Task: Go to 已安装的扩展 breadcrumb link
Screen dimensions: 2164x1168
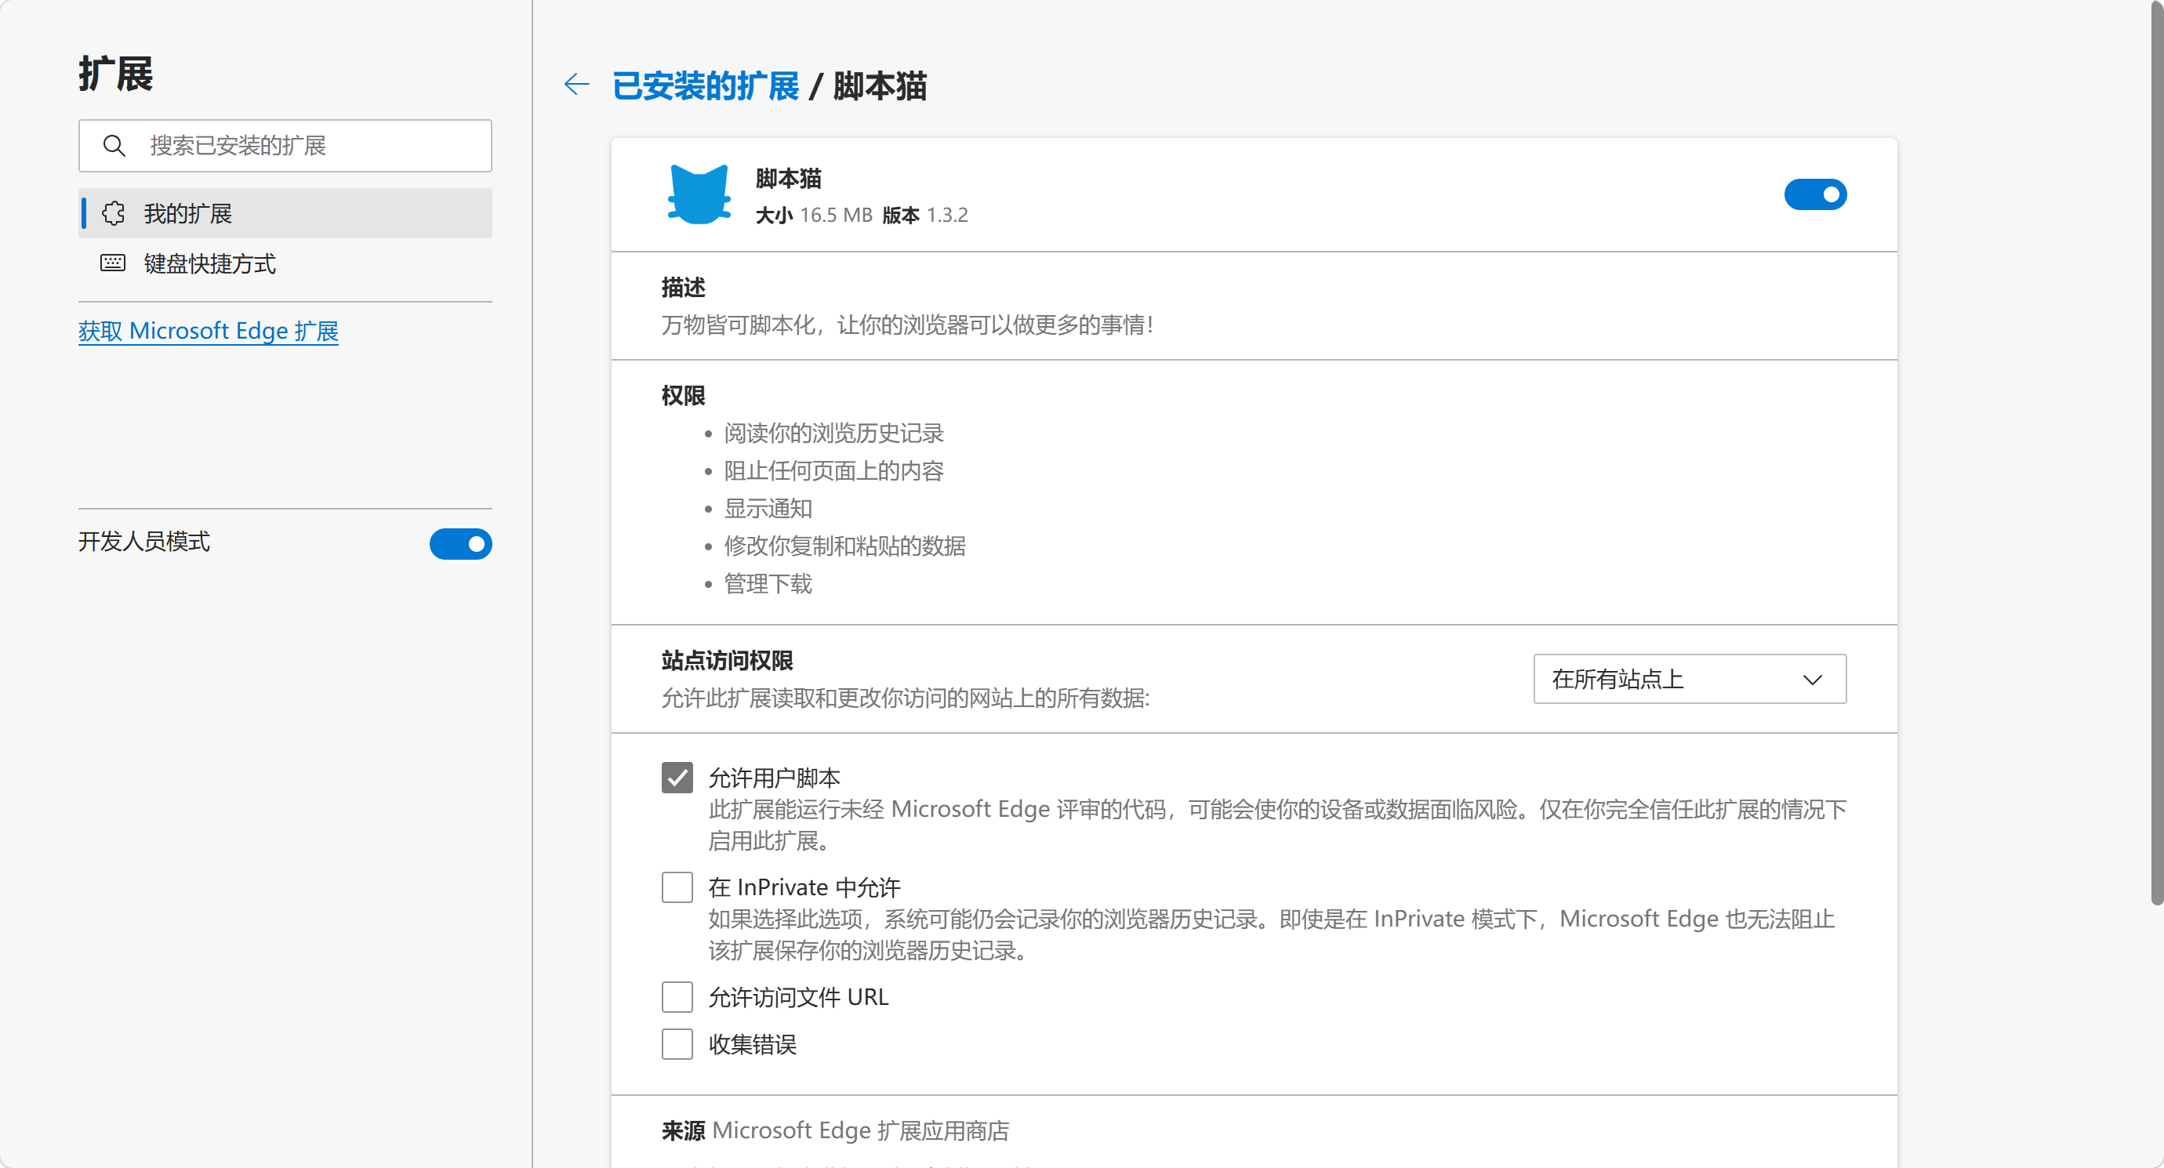Action: (706, 85)
